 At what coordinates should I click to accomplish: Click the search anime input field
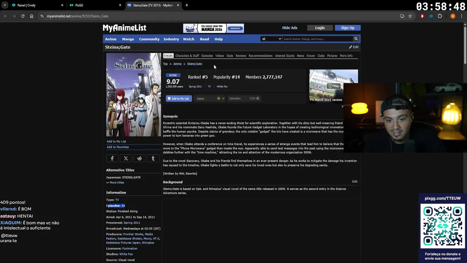pos(317,39)
